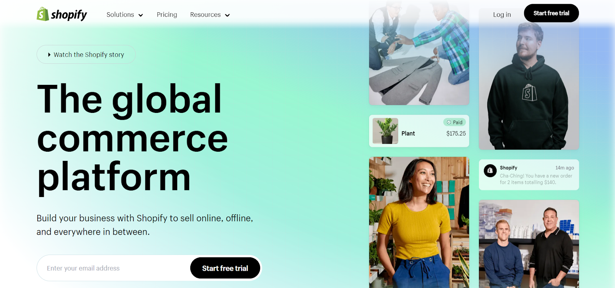This screenshot has width=615, height=288.
Task: Select the woman in yellow shirt photo
Action: point(419,222)
